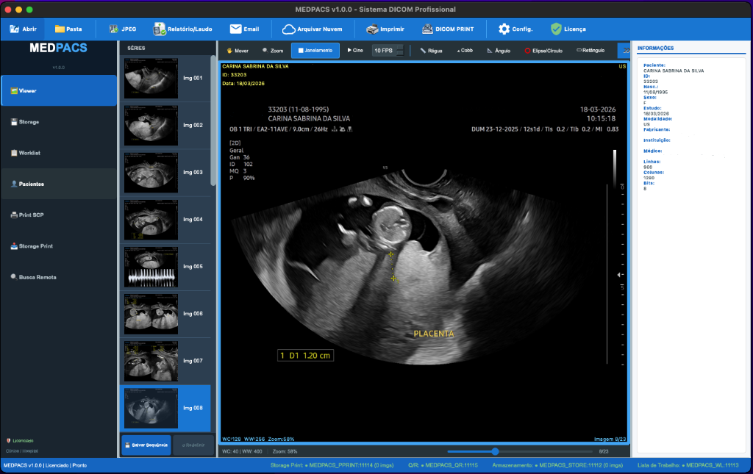Open DICOM PRINT
Viewport: 753px width, 474px height.
tap(448, 29)
